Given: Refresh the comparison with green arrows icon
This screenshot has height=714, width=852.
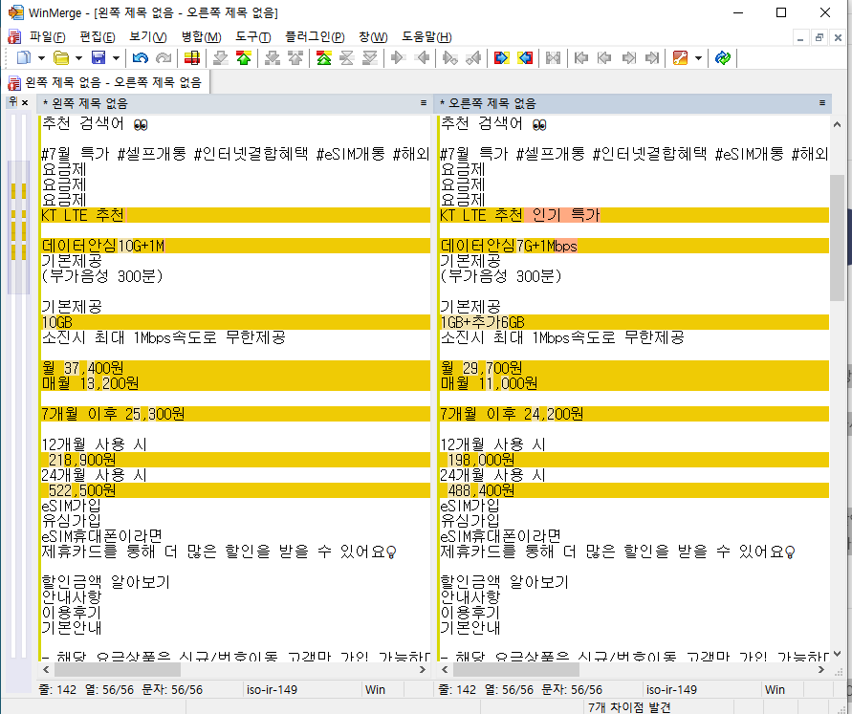Looking at the screenshot, I should tap(723, 57).
